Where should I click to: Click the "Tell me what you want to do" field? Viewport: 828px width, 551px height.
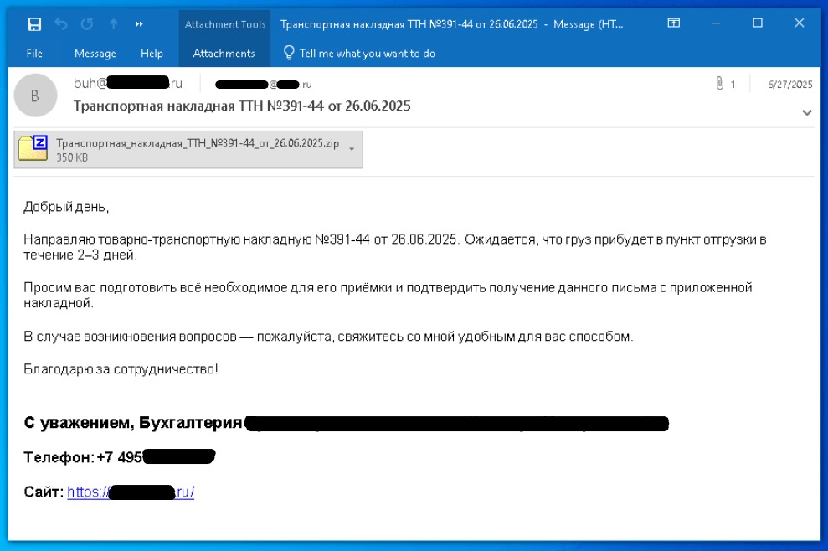click(x=367, y=53)
